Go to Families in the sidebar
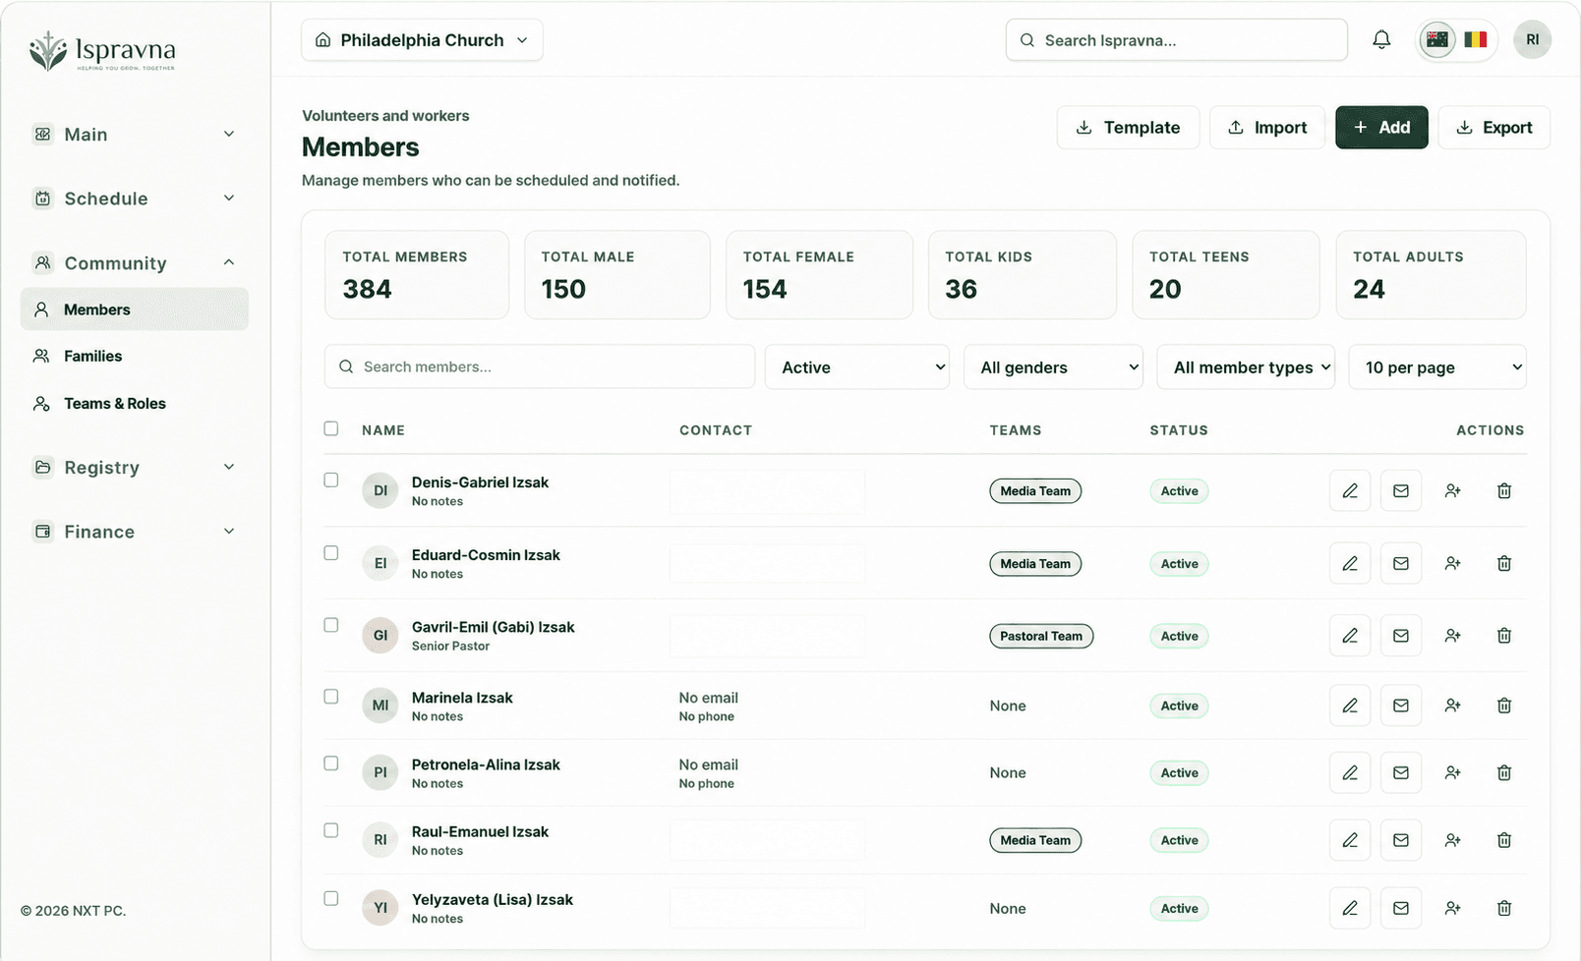 point(135,356)
